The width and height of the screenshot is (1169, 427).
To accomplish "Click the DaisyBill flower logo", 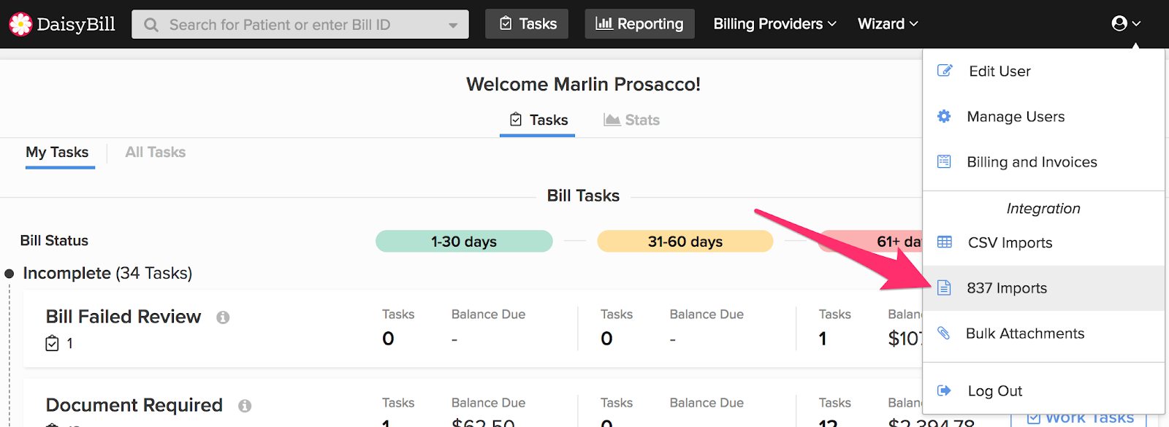I will [20, 24].
